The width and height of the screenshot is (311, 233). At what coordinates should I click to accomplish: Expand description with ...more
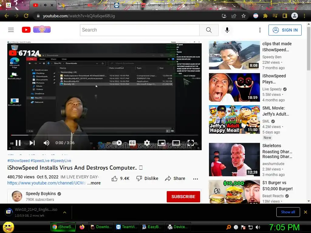94,183
